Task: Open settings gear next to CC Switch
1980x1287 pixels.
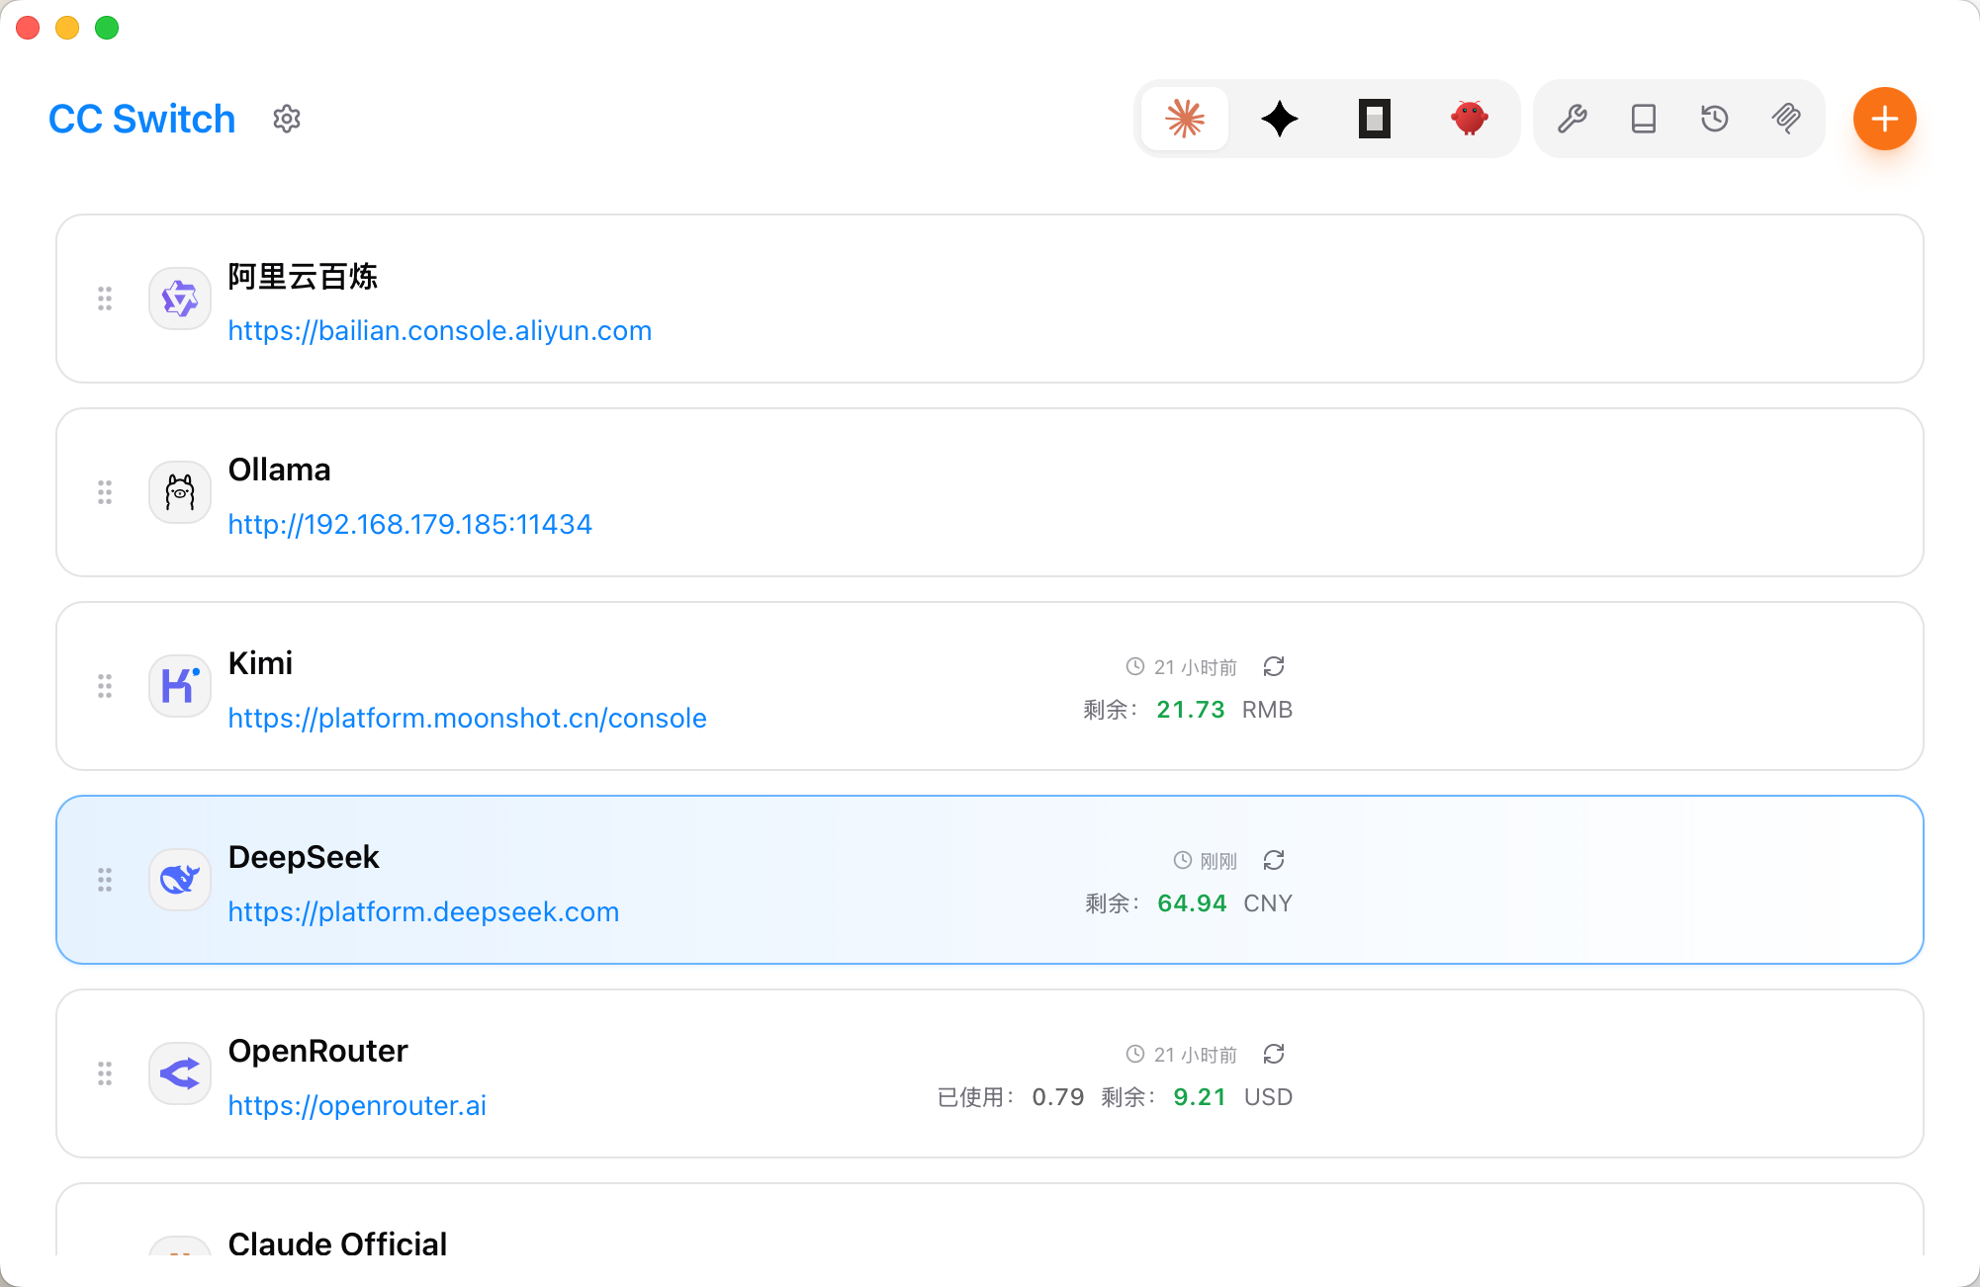Action: (x=287, y=119)
